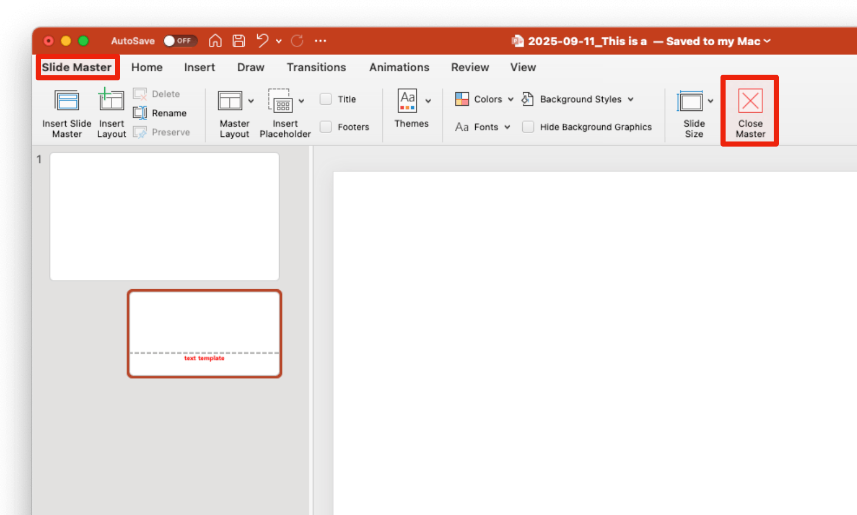
Task: Open the Fonts dropdown
Action: [x=483, y=127]
